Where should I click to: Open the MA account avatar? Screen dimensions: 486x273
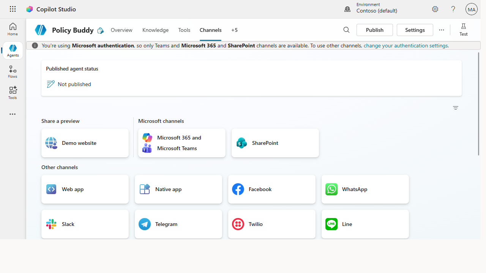coord(472,9)
